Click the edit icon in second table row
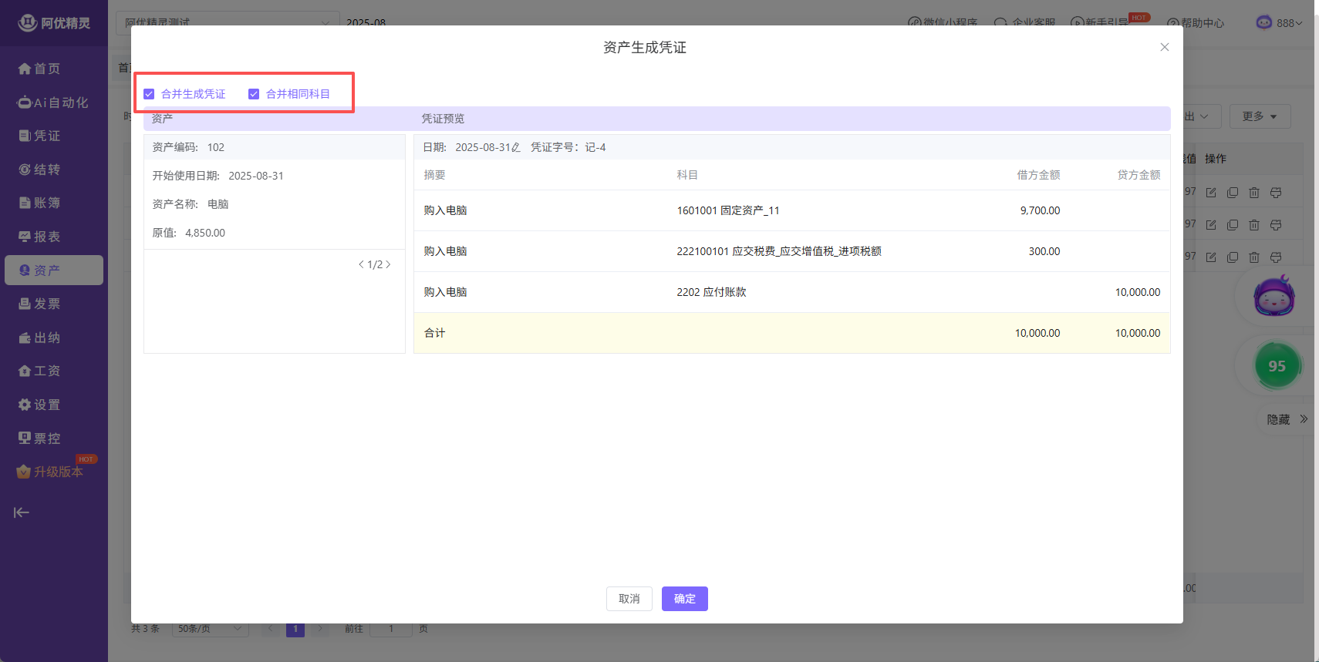This screenshot has width=1319, height=662. pyautogui.click(x=1211, y=225)
